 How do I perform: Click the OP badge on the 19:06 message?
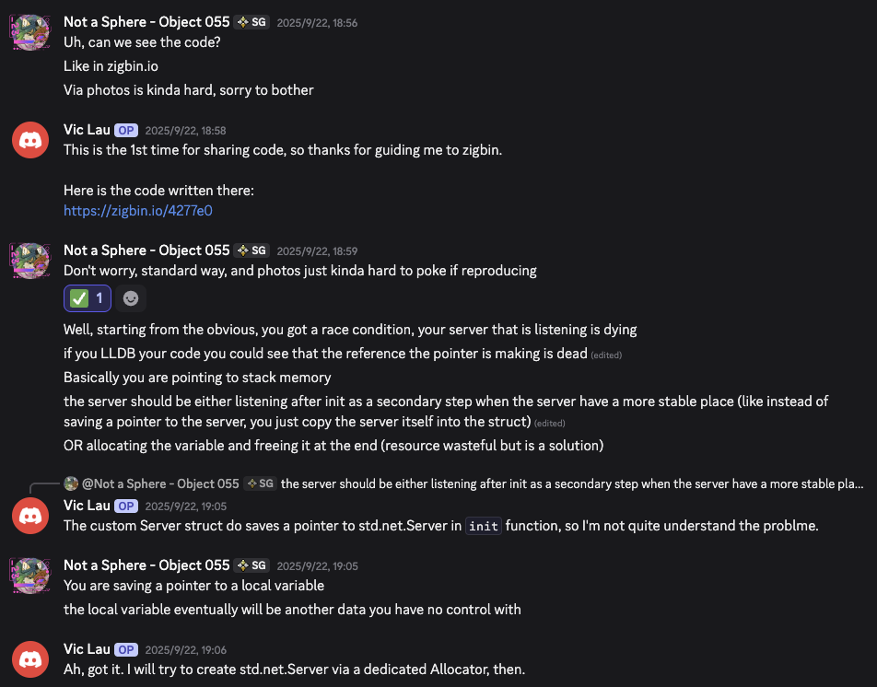coord(126,649)
